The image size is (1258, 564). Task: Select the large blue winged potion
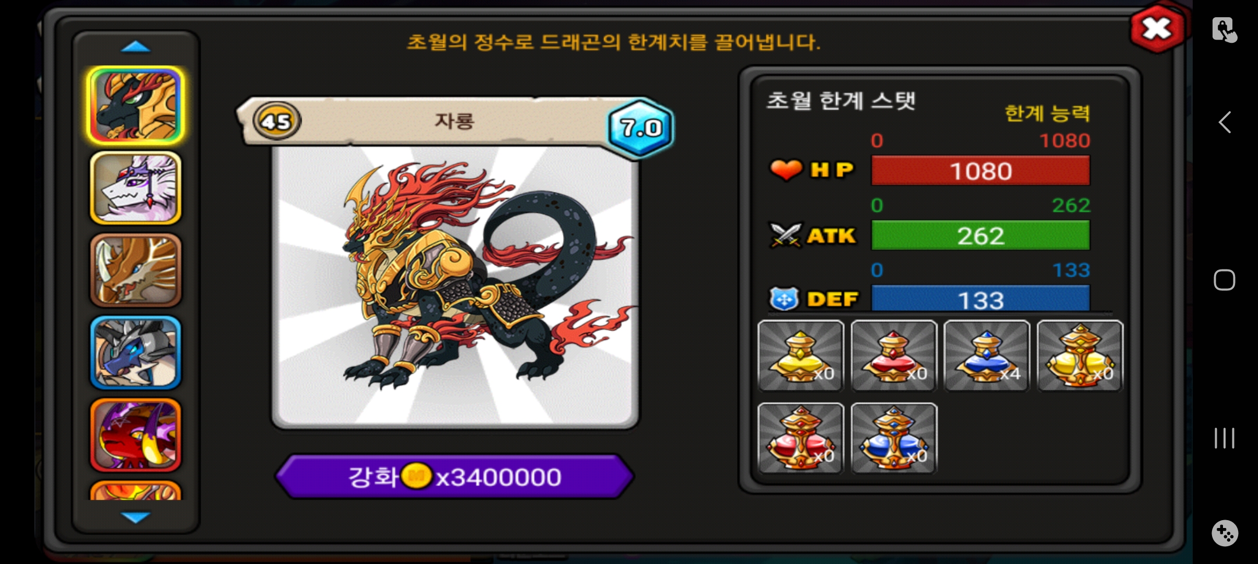894,438
